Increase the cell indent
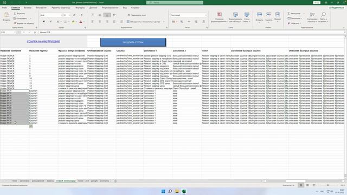This screenshot has width=347, height=195. click(x=121, y=22)
